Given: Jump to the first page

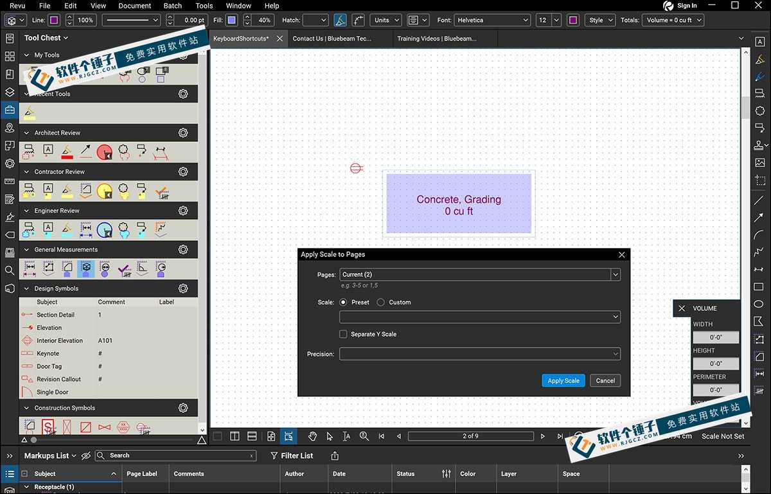Looking at the screenshot, I should point(381,436).
